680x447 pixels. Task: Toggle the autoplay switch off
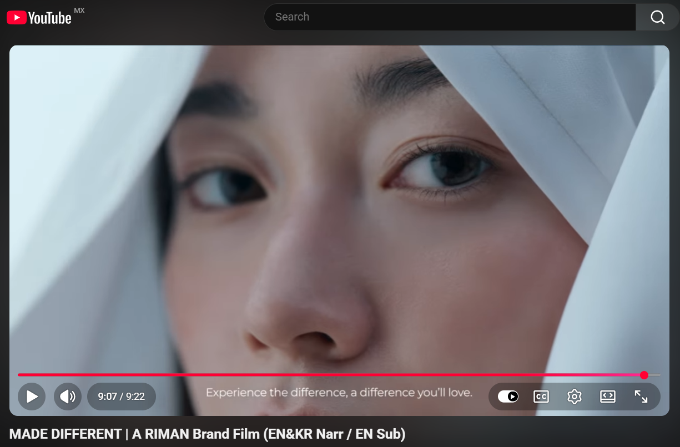(x=508, y=397)
